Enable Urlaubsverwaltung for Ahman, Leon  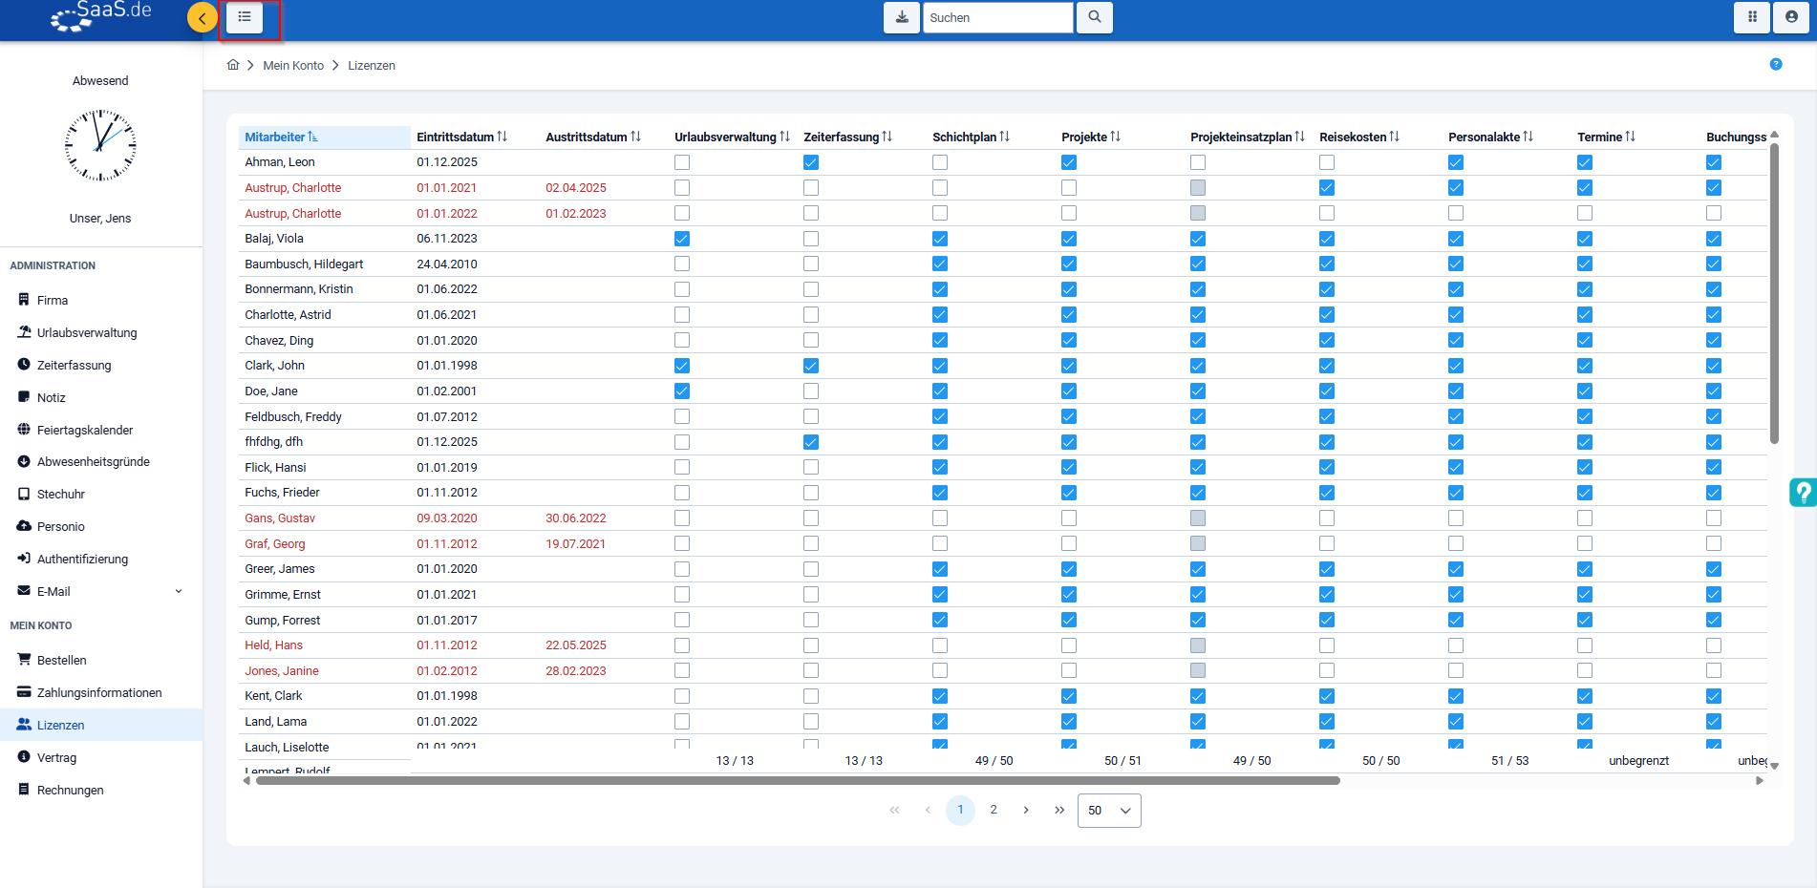tap(681, 162)
